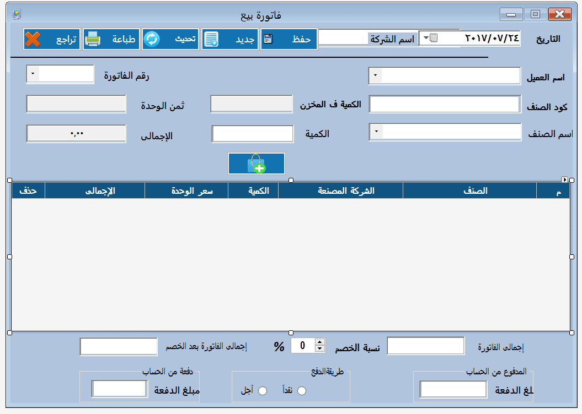Expand the اسم الصنف item name dropdown
582x414 pixels.
pos(377,132)
